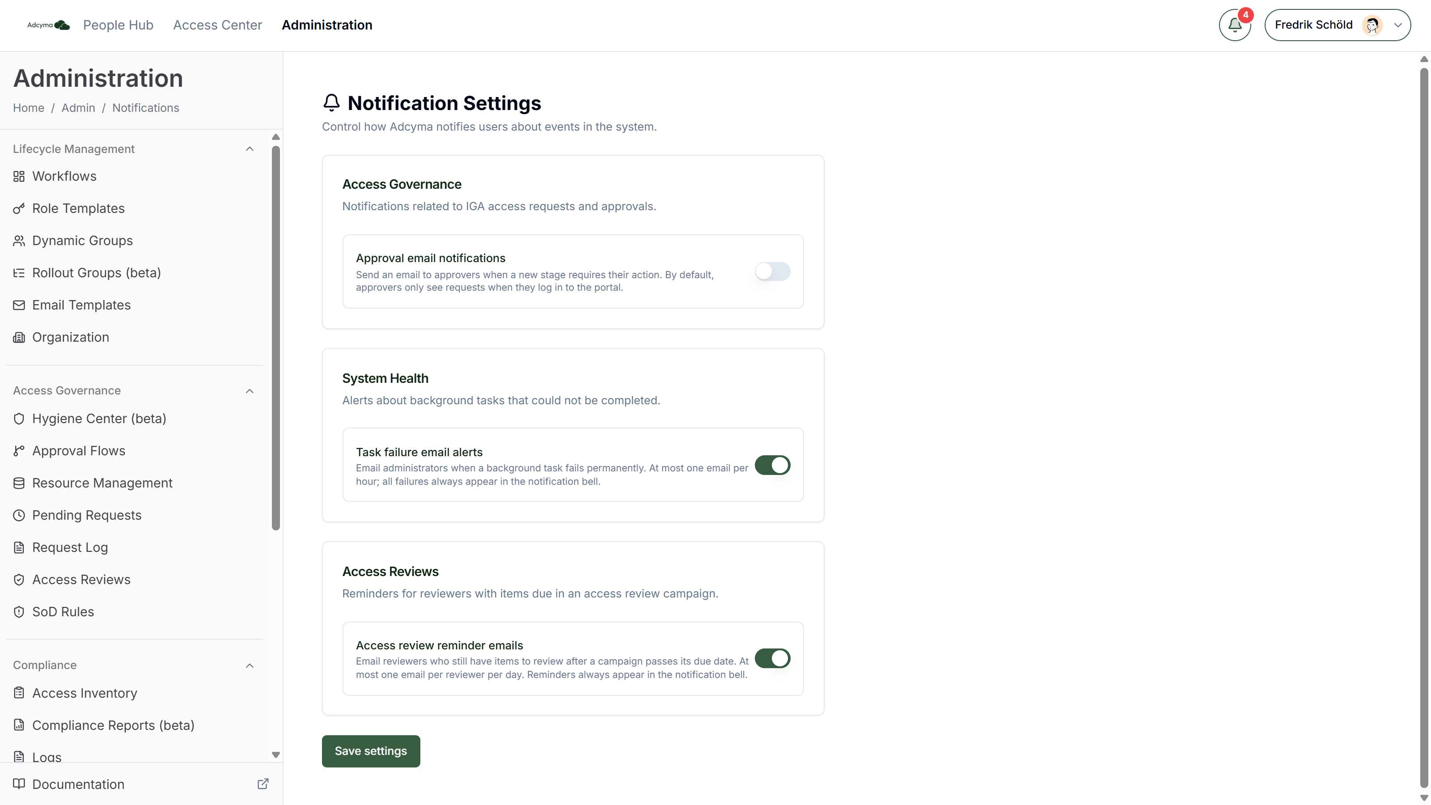The image size is (1431, 805).
Task: Click the "Notification Settings" page title
Action: [x=444, y=103]
